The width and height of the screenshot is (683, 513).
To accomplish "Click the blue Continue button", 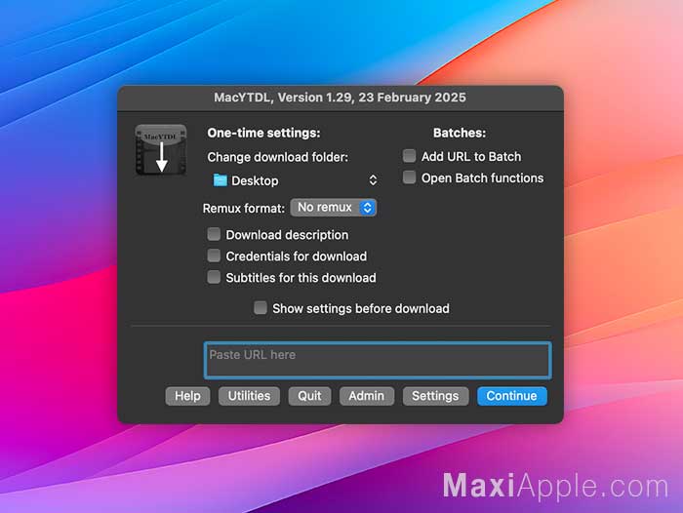I will [x=512, y=396].
